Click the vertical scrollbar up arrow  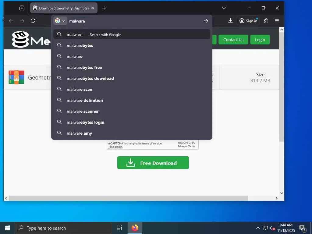[282, 30]
